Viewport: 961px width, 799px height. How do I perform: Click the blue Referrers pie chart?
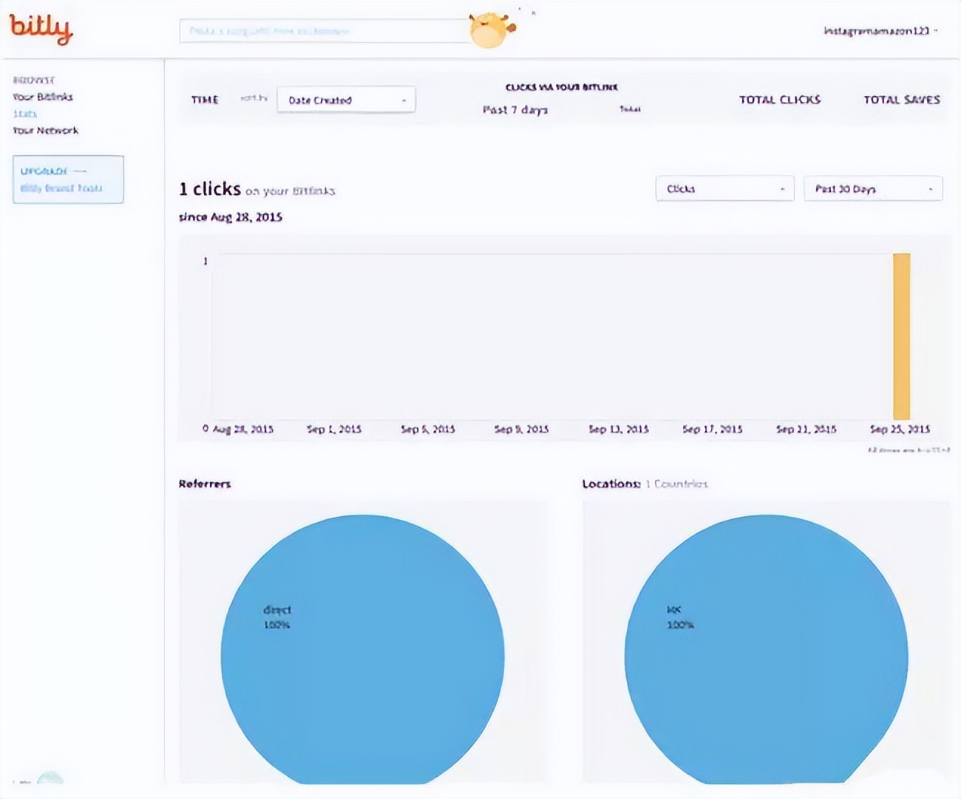tap(362, 650)
